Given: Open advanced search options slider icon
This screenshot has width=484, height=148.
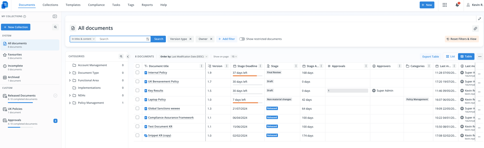Looking at the screenshot, I should click(x=148, y=39).
